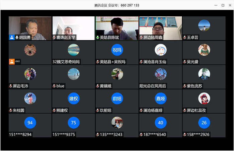234x151 pixels.
Task: Click the blue 前妞 avatar circle
Action: point(117,98)
